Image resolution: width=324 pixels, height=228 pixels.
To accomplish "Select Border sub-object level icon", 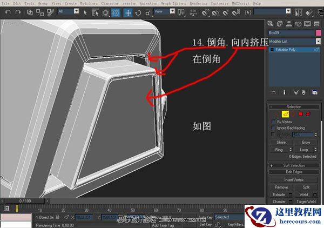I will (x=293, y=114).
